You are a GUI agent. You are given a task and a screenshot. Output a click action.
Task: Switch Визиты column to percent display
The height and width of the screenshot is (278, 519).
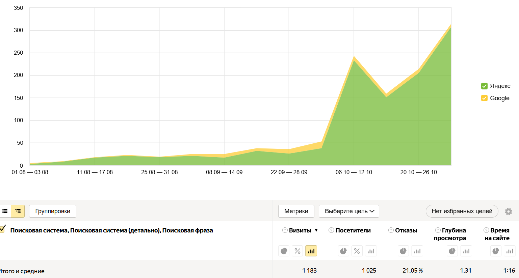[297, 251]
